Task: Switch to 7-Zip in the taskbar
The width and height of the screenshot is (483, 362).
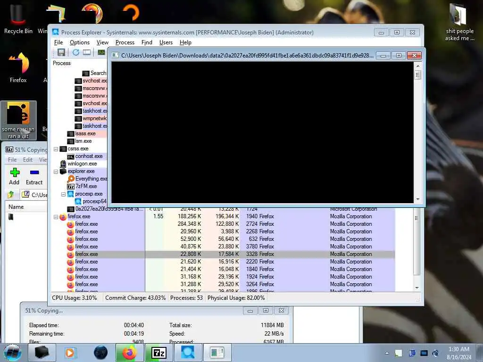Action: (159, 353)
